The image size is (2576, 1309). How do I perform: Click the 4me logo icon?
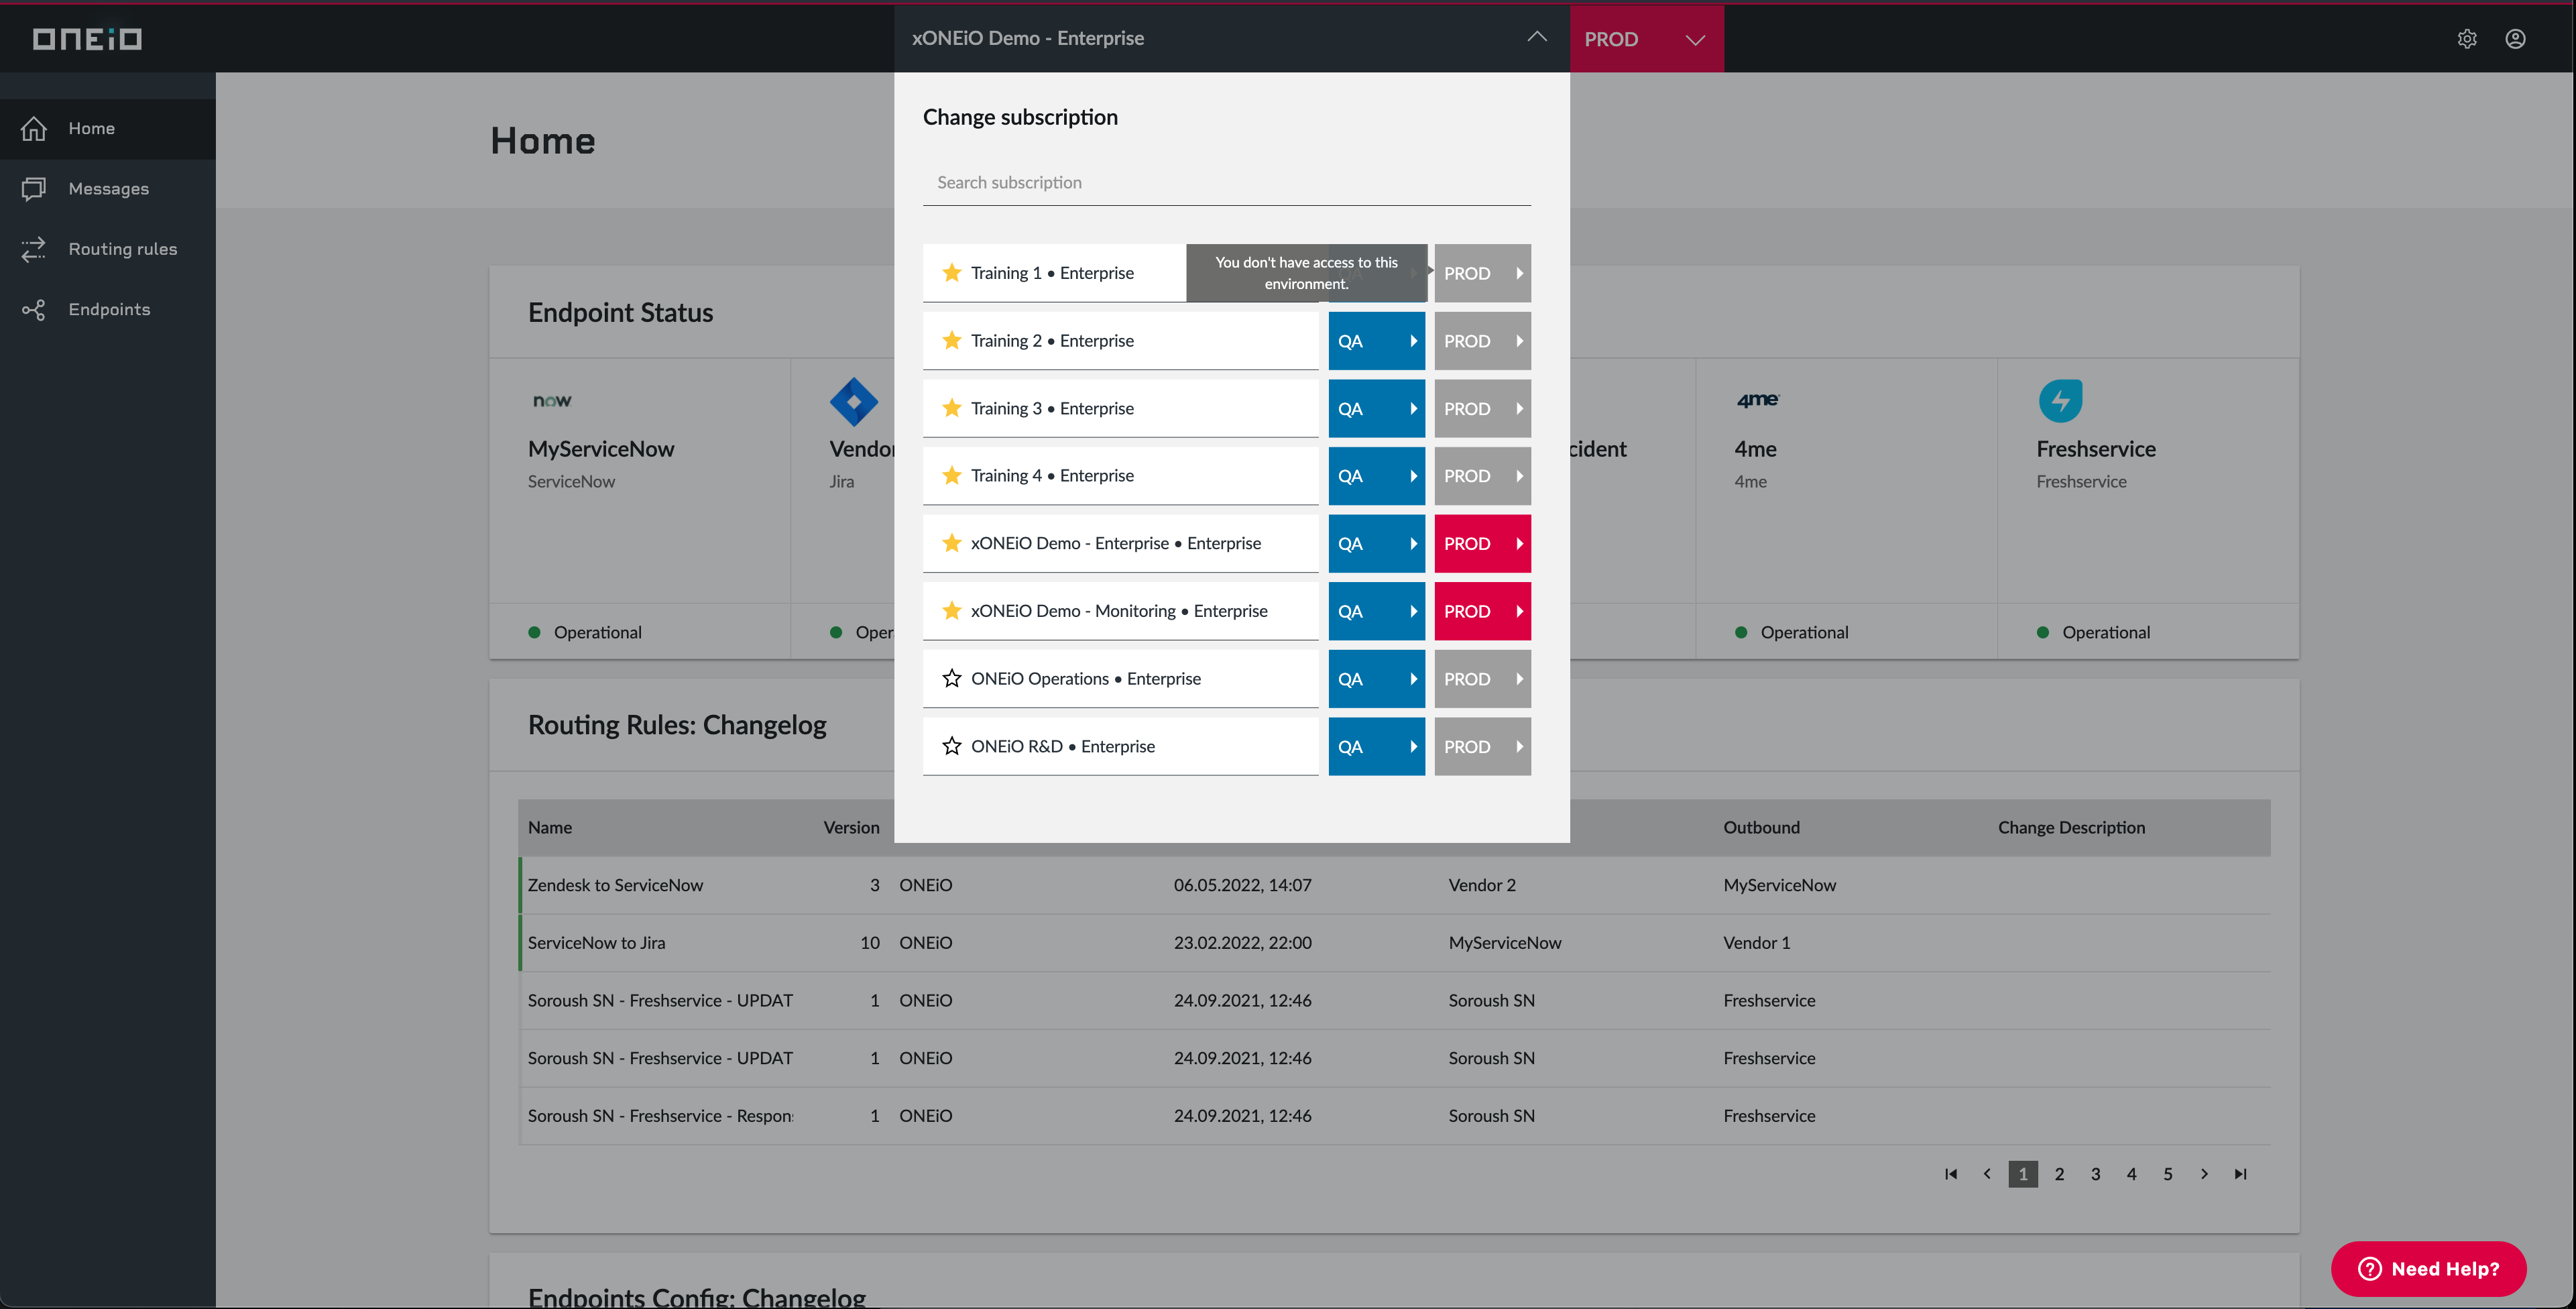click(1757, 400)
